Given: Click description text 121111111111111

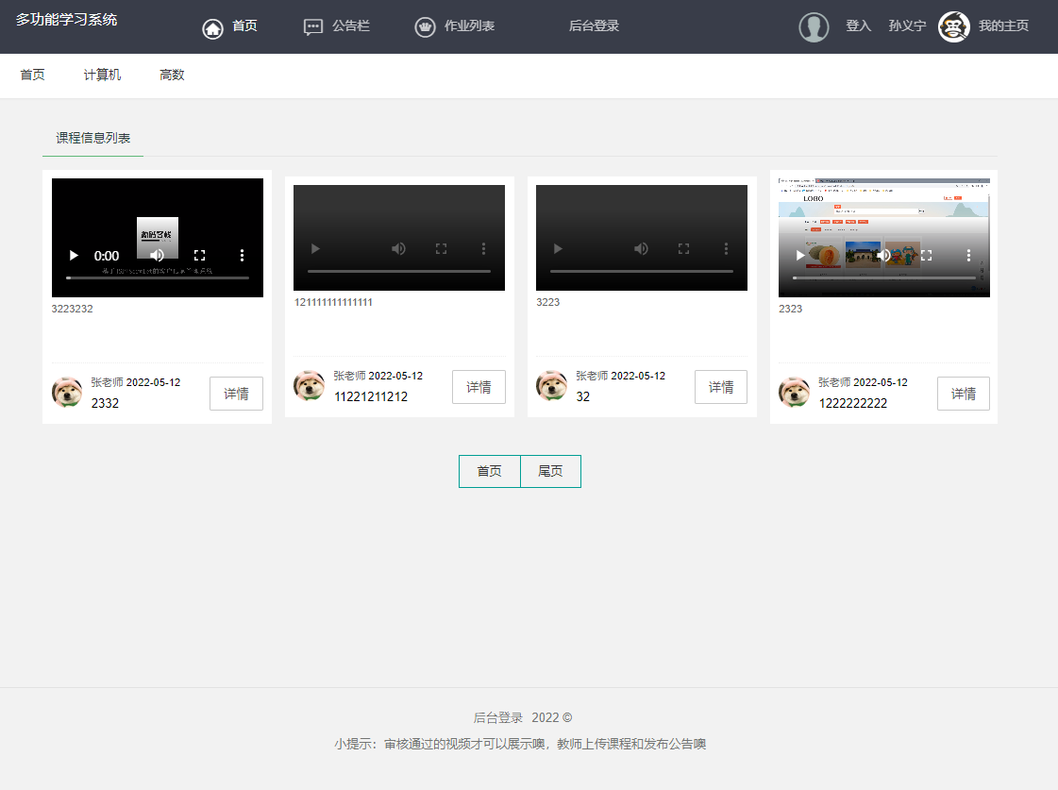Looking at the screenshot, I should click(x=333, y=302).
